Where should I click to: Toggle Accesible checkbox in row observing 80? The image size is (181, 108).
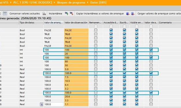click(x=111, y=62)
